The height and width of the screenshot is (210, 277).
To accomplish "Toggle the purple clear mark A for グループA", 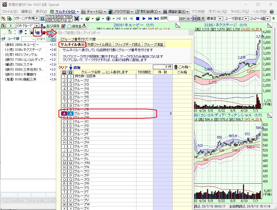I will (64, 114).
